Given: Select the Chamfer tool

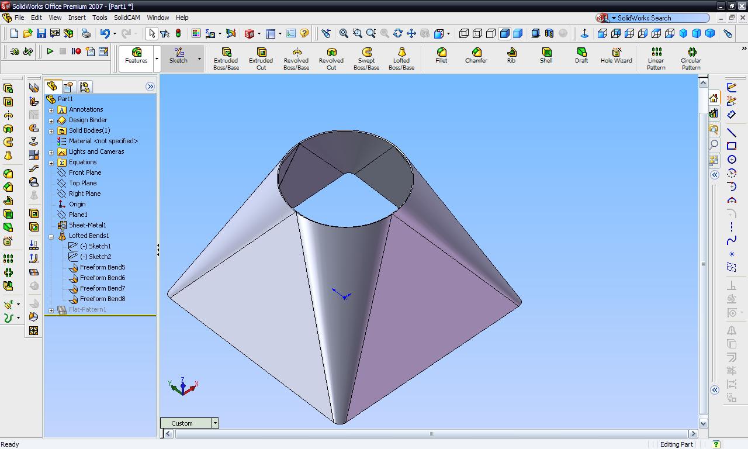Looking at the screenshot, I should pyautogui.click(x=476, y=56).
